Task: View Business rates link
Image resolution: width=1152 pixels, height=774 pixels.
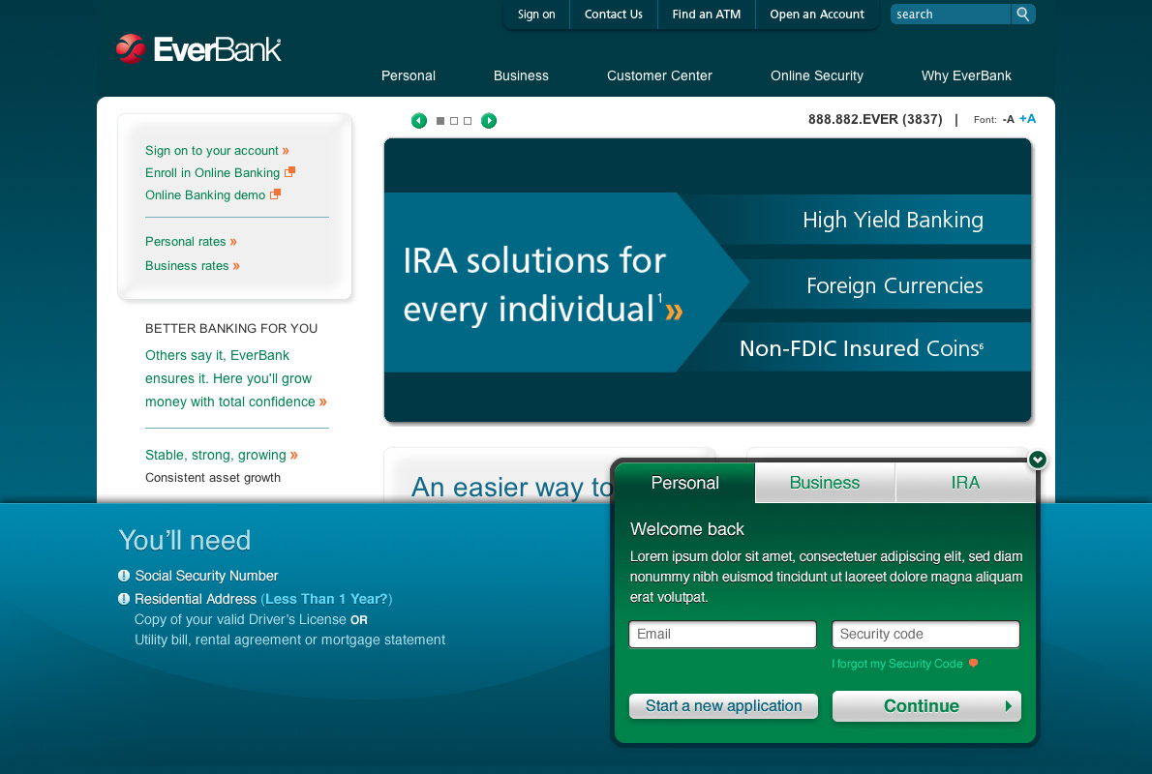Action: click(193, 266)
